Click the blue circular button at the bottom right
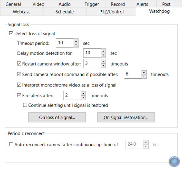The image size is (182, 169). pyautogui.click(x=174, y=162)
